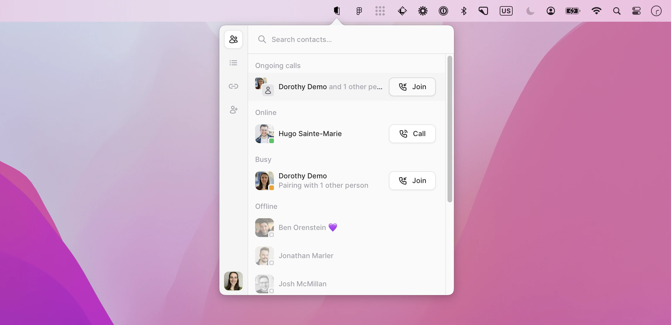Join Dorothy Demo's ongoing call
The height and width of the screenshot is (325, 671).
coord(412,87)
